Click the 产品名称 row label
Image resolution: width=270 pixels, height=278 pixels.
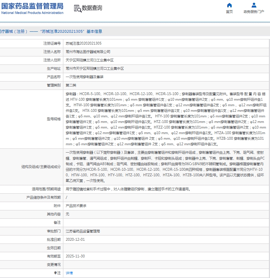point(54,77)
